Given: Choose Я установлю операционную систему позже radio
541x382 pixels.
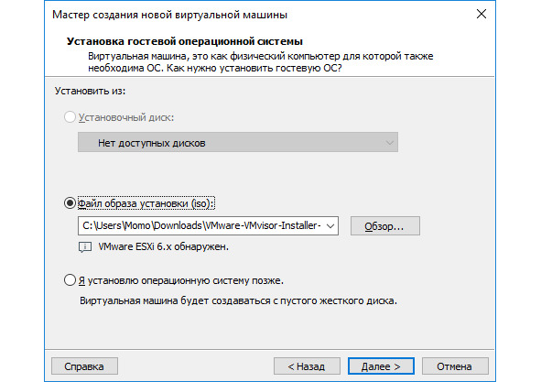Looking at the screenshot, I should pos(70,279).
